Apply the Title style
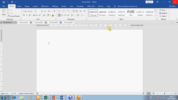Image resolution: width=178 pixels, height=100 pixels. [131, 13]
